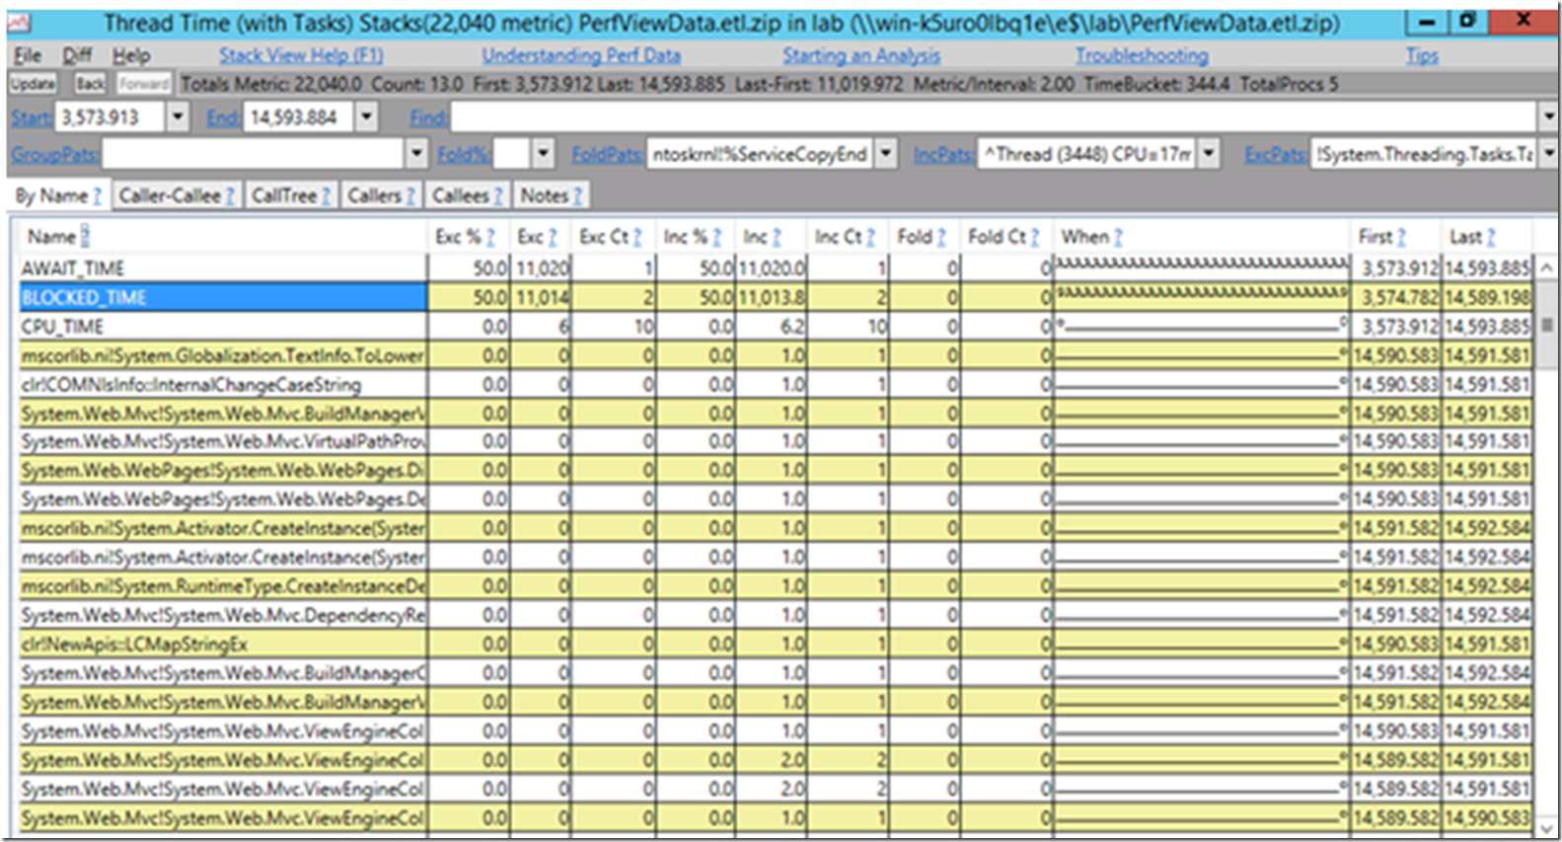Click the When graph for CPU_TIME
This screenshot has height=842, width=1562.
coord(1201,326)
